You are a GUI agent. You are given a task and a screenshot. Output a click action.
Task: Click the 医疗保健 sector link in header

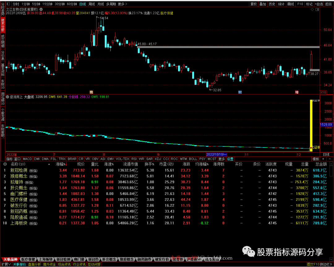(167, 13)
